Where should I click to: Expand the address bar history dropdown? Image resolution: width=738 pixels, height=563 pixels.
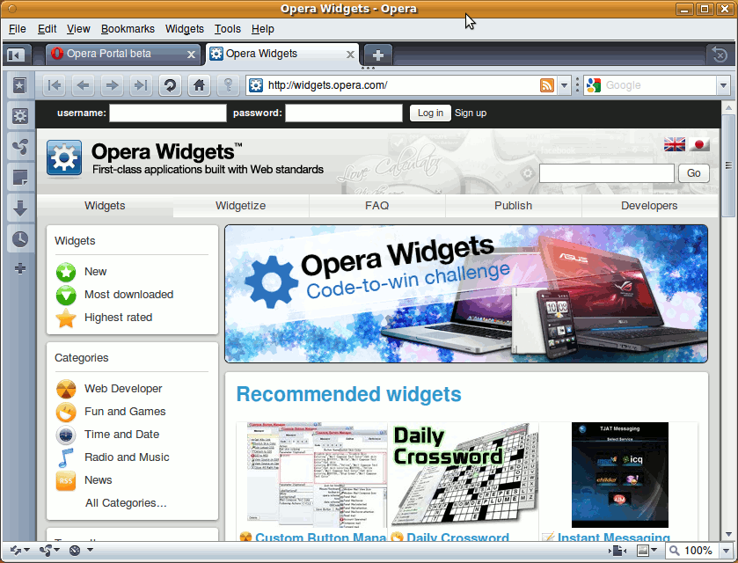coord(564,85)
